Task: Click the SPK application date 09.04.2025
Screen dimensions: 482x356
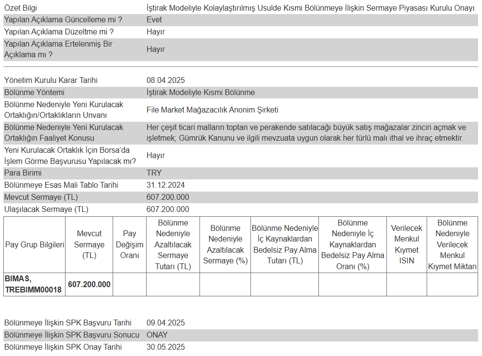Action: (x=166, y=323)
